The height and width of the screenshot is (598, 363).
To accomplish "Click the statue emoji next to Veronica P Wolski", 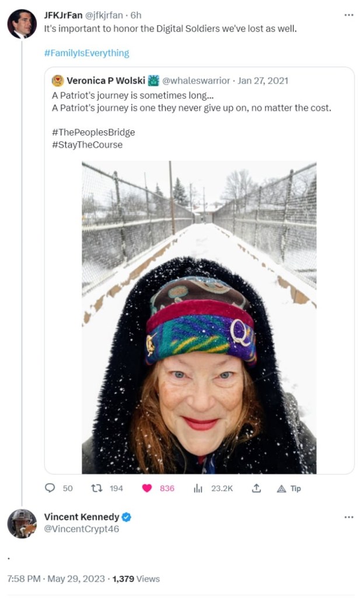I will click(x=153, y=81).
